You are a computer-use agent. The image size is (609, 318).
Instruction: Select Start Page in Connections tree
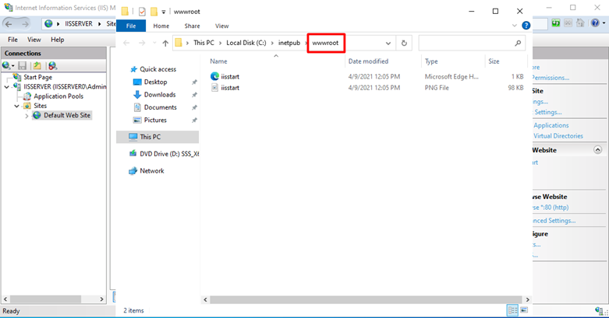pyautogui.click(x=37, y=78)
